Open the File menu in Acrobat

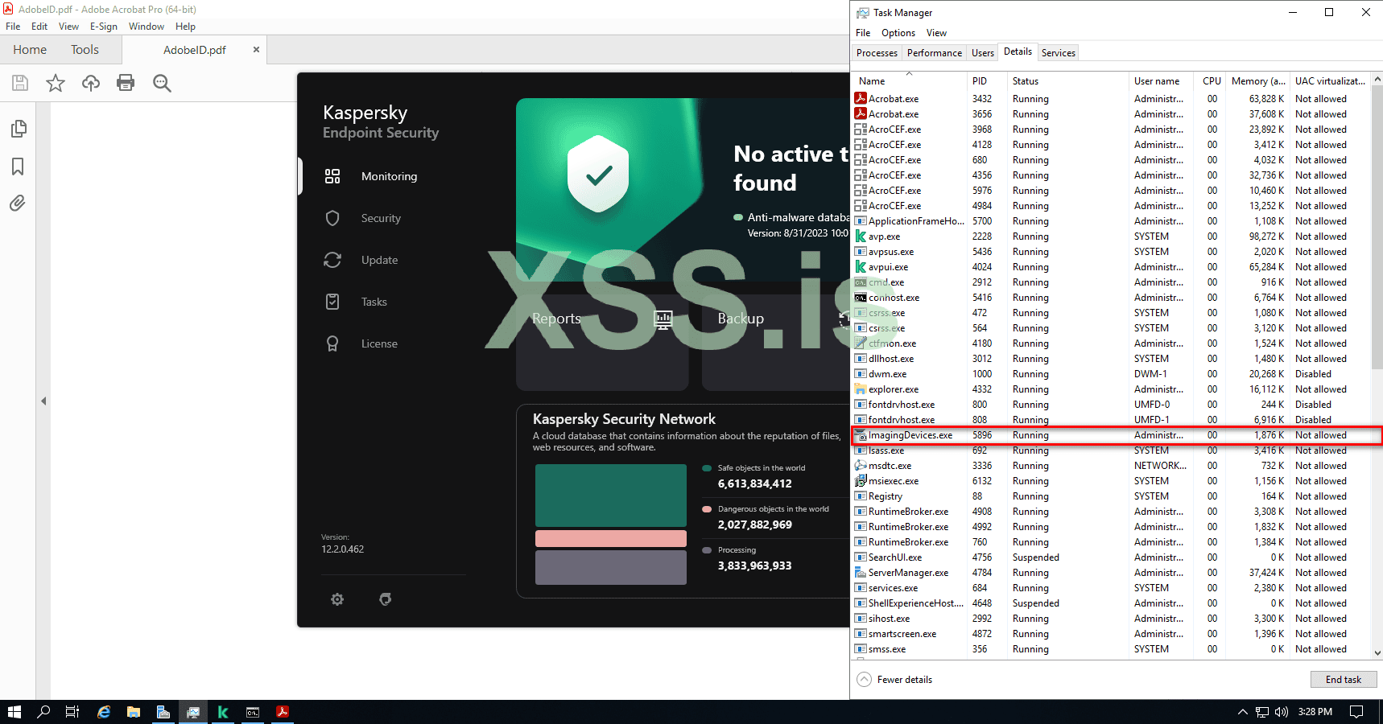(13, 27)
